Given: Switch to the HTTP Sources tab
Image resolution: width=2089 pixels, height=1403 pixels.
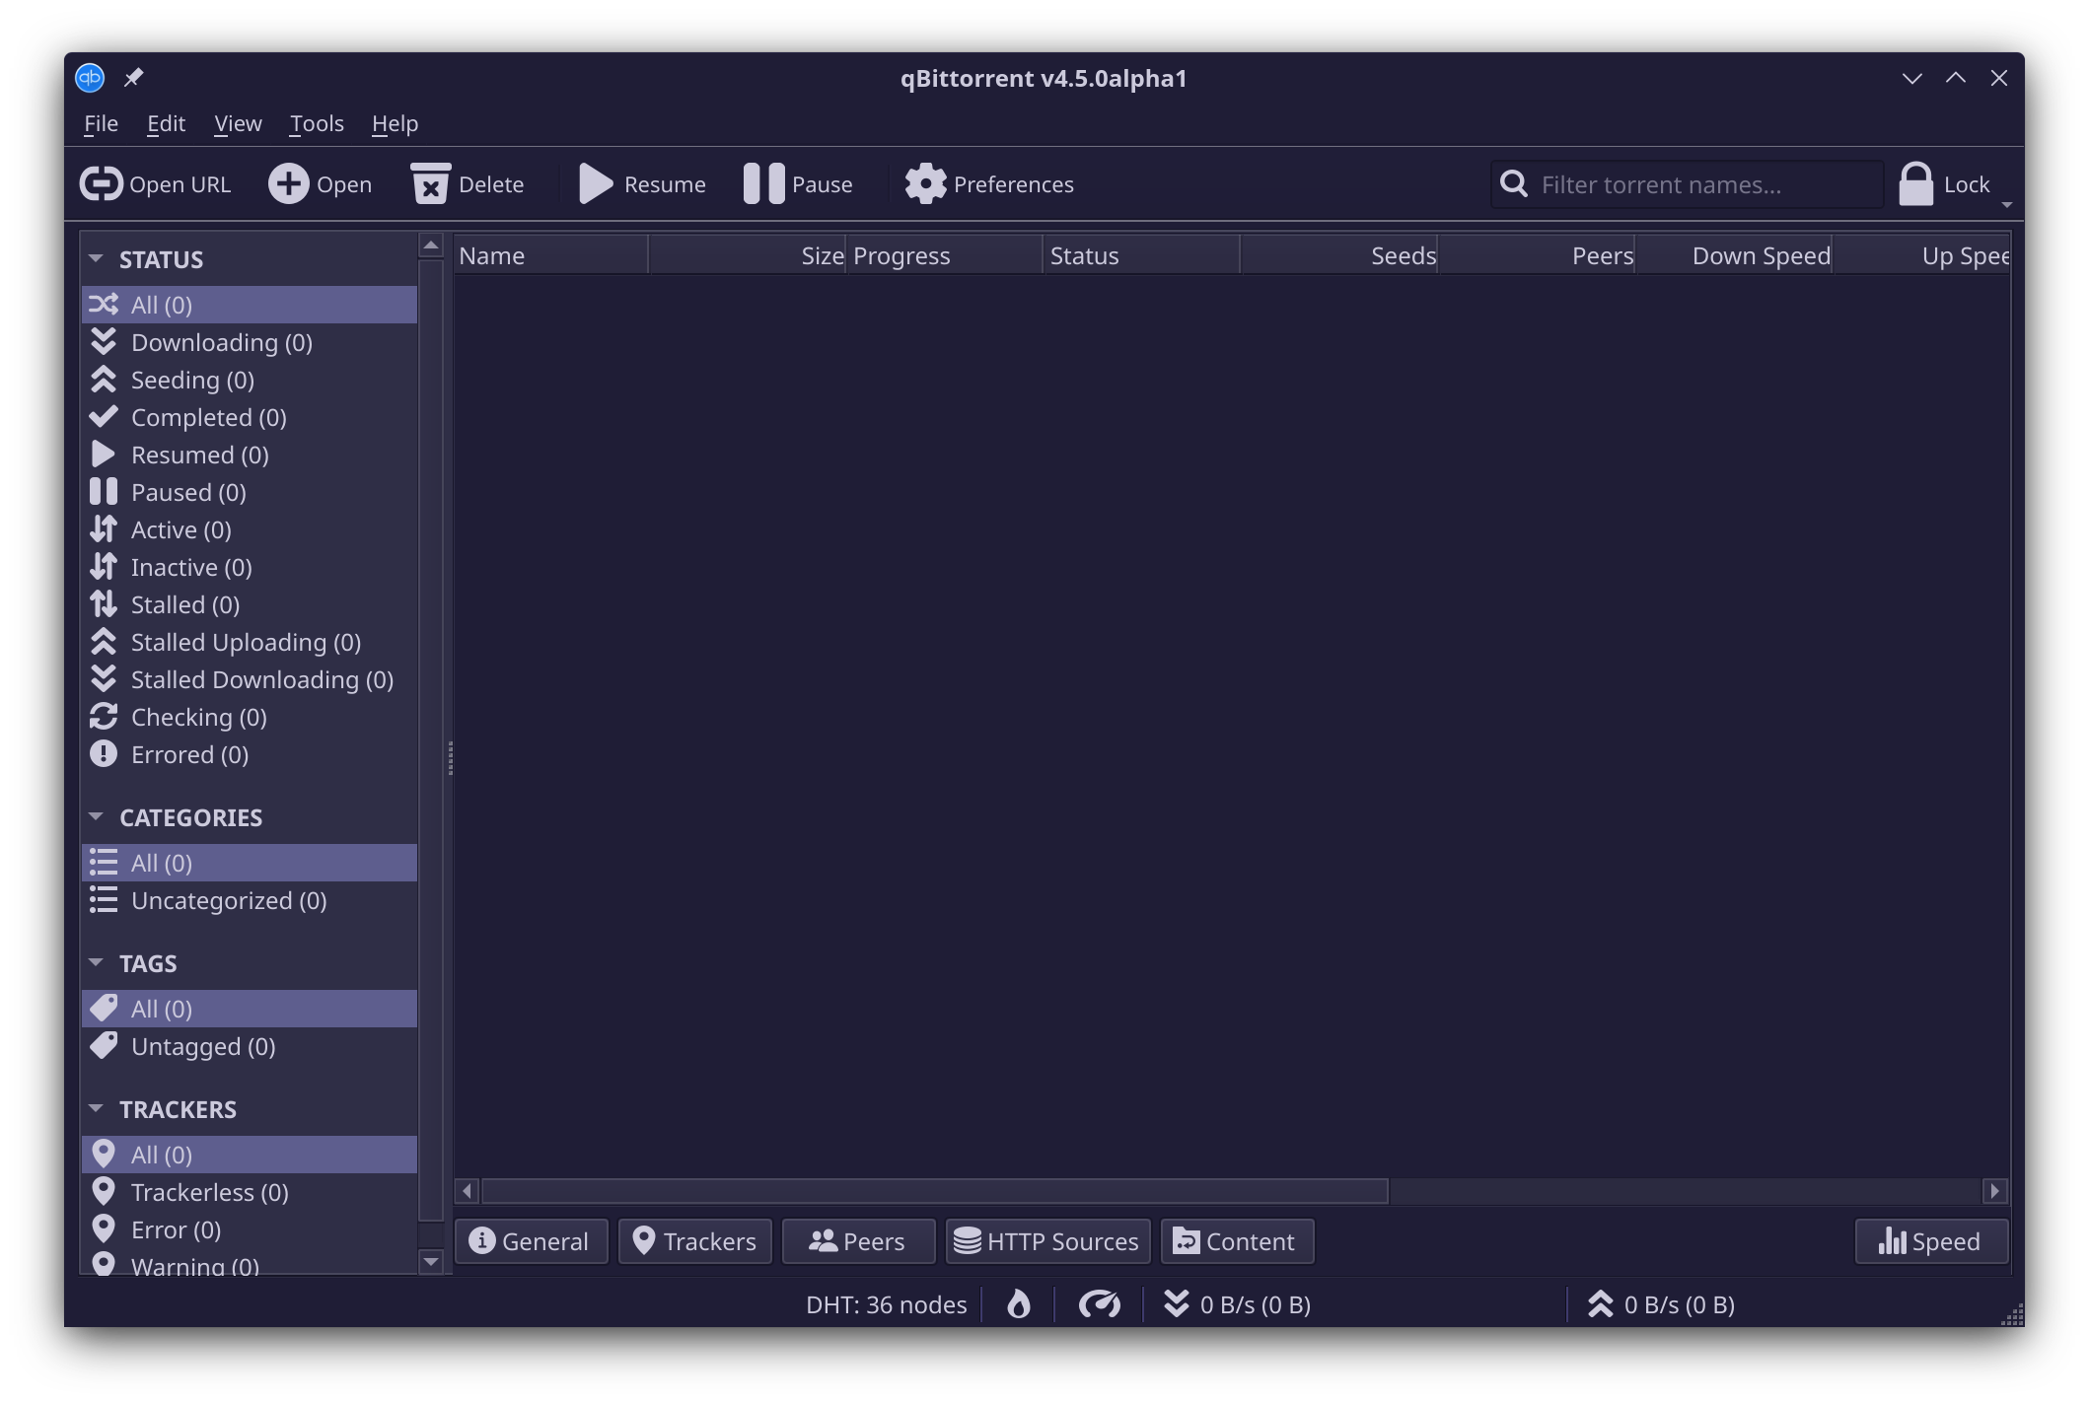Looking at the screenshot, I should click(x=1047, y=1240).
